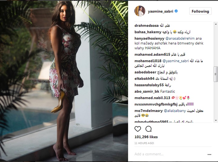Visit the bahaa_hakemy commenter profile
Screen dimensions: 218x162
[148, 32]
